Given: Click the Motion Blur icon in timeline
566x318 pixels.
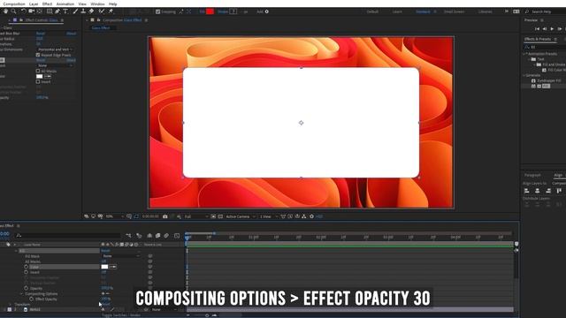Looking at the screenshot, I should click(166, 236).
